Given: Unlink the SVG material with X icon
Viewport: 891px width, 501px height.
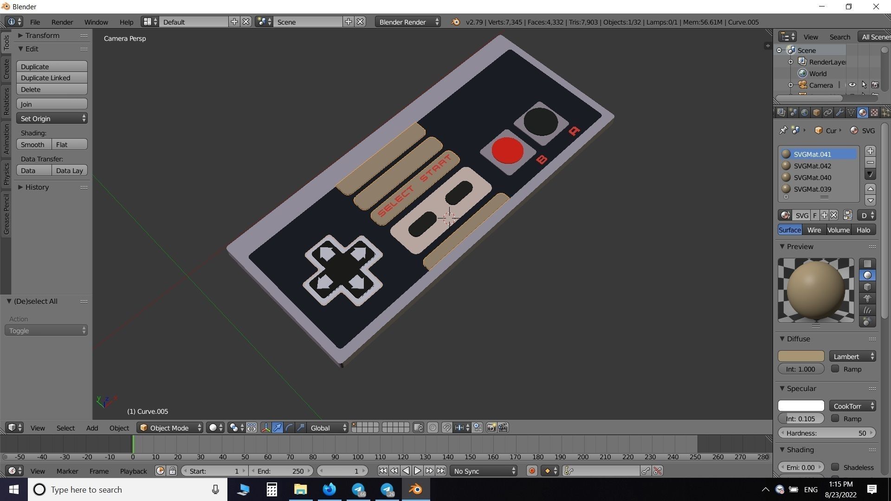Looking at the screenshot, I should 834,215.
